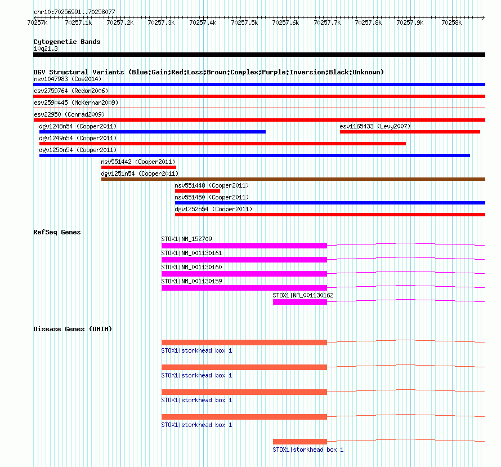This screenshot has height=467, width=501.
Task: Open the STOX1|NM_001130162 transcript label
Action: [x=303, y=295]
